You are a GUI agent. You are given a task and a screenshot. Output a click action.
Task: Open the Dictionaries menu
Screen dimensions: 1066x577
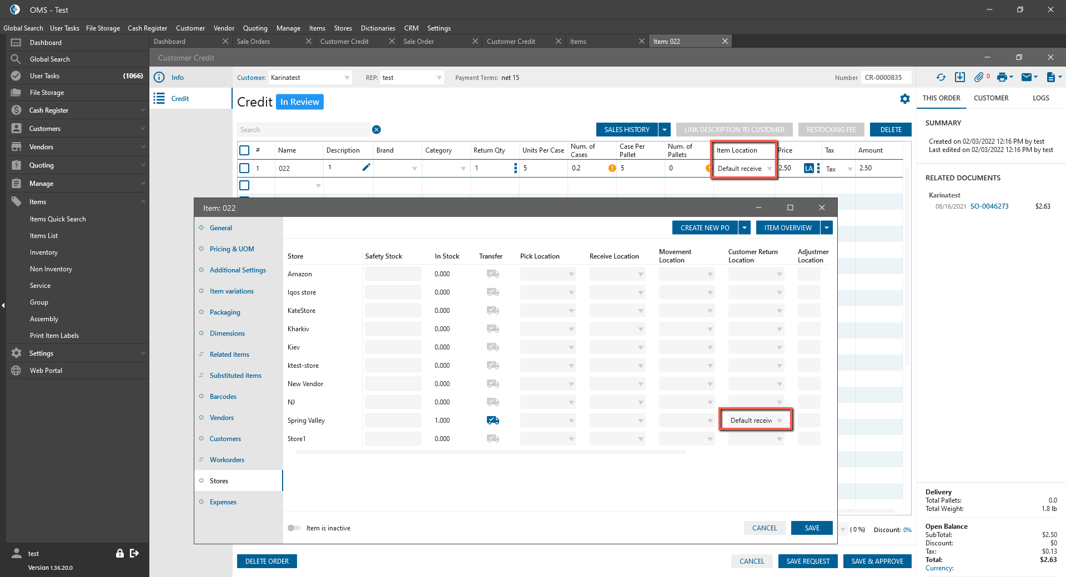[x=378, y=28]
